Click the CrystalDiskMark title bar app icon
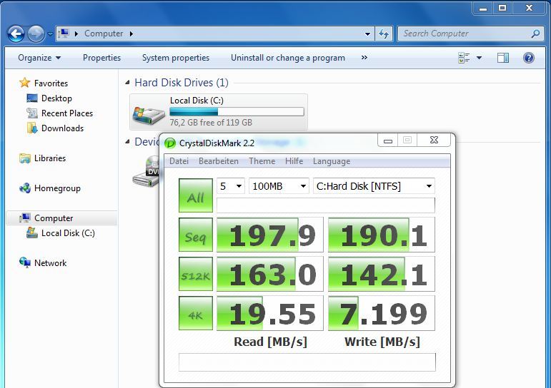The height and width of the screenshot is (388, 551). [x=170, y=143]
